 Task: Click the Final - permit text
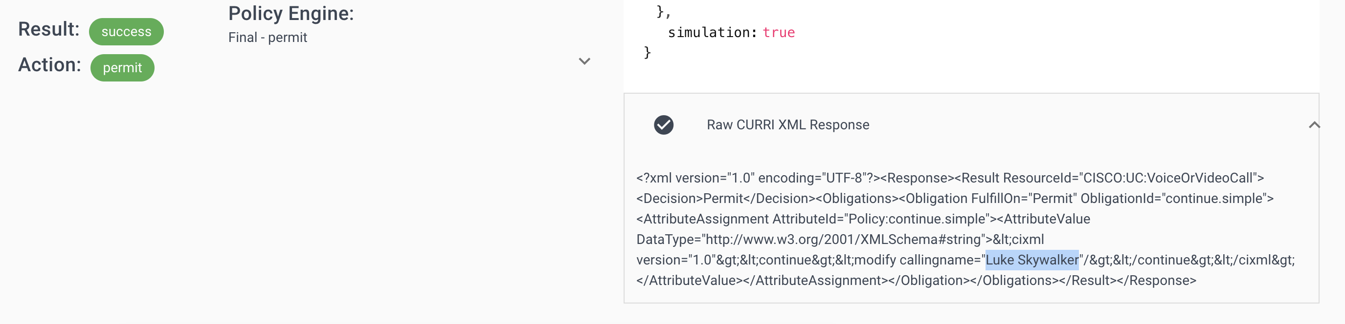268,38
